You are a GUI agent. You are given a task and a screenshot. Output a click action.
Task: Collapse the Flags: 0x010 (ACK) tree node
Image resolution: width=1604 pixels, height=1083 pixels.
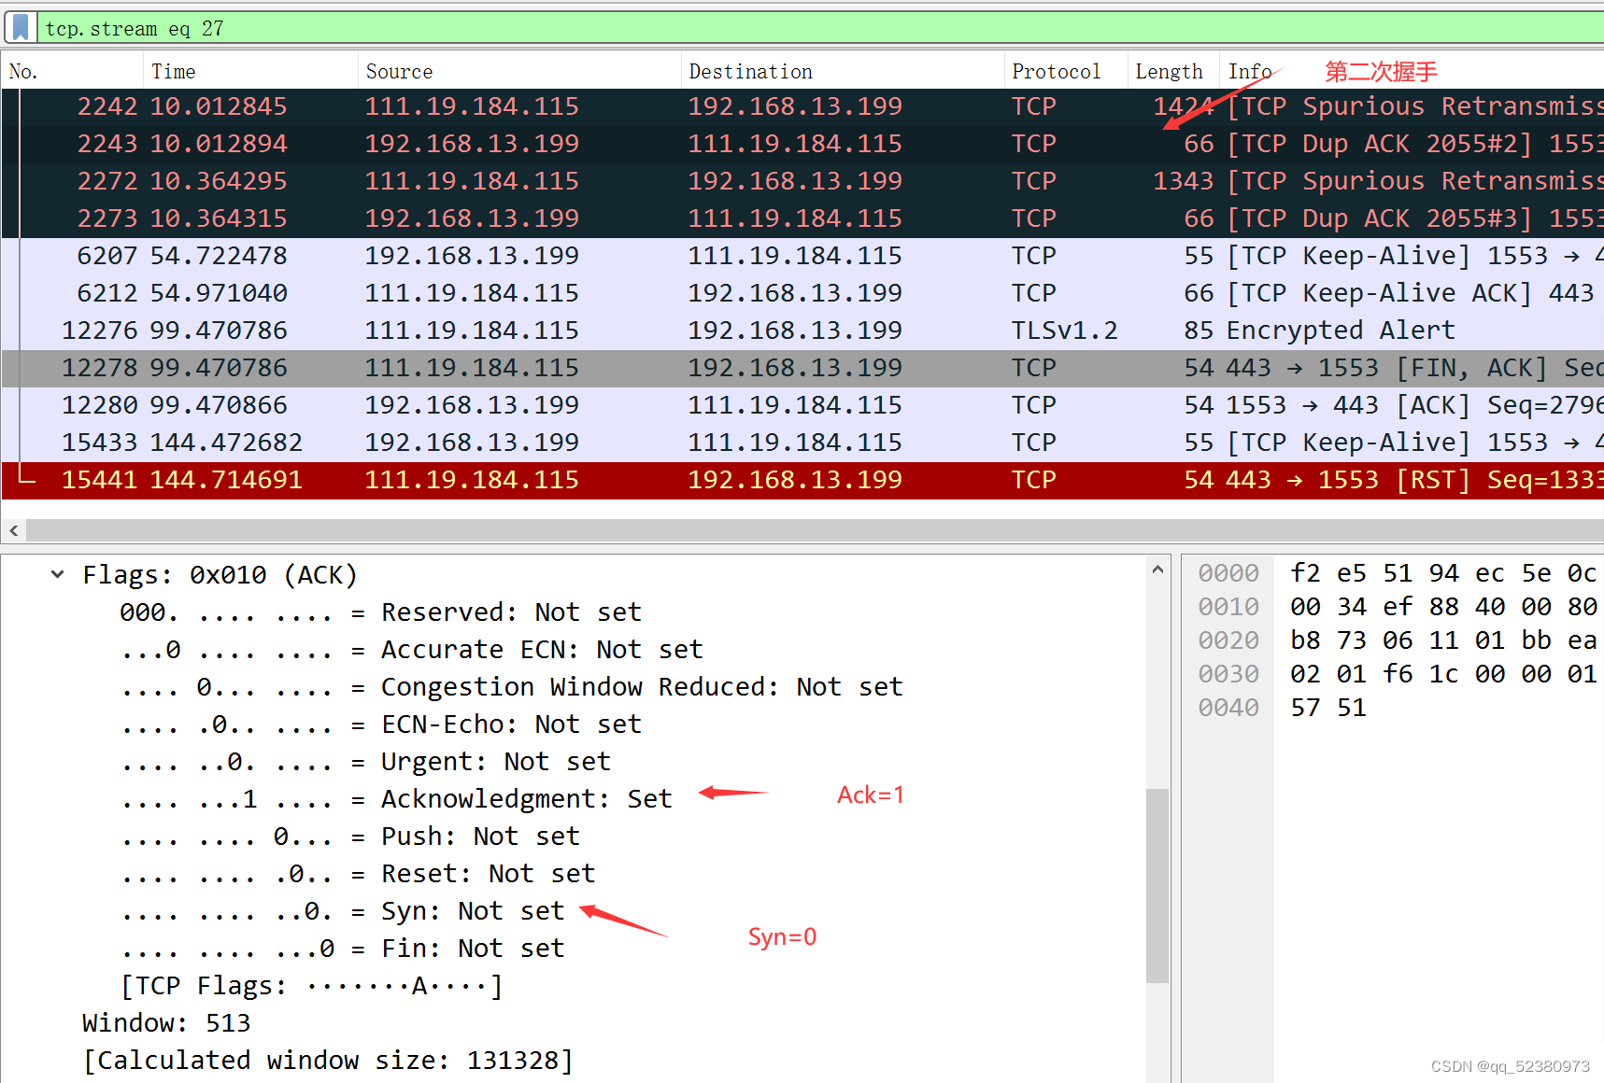pyautogui.click(x=58, y=574)
